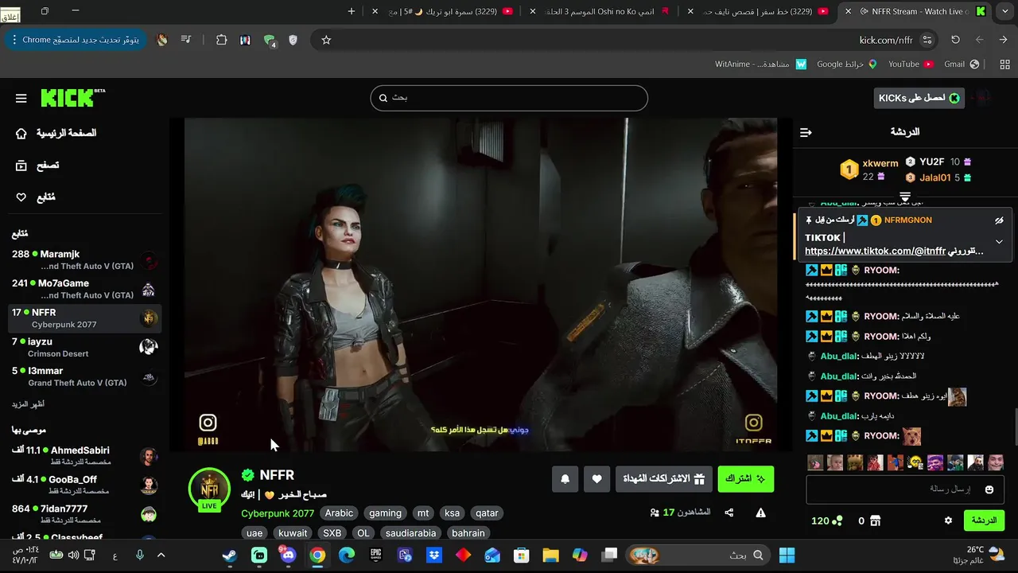Open the Browse sidebar item
Screen dimensions: 1018x573
coord(37,166)
